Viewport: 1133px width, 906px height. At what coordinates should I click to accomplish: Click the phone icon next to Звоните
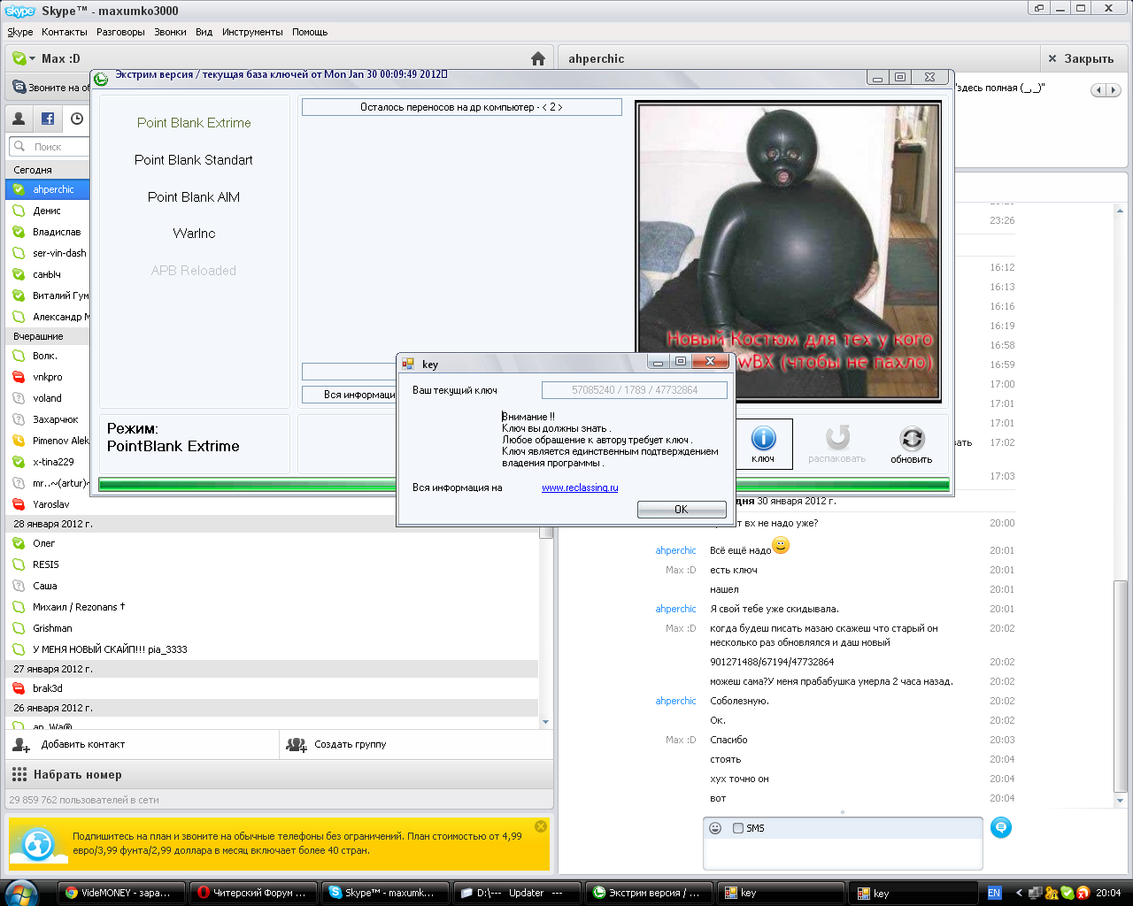(19, 87)
